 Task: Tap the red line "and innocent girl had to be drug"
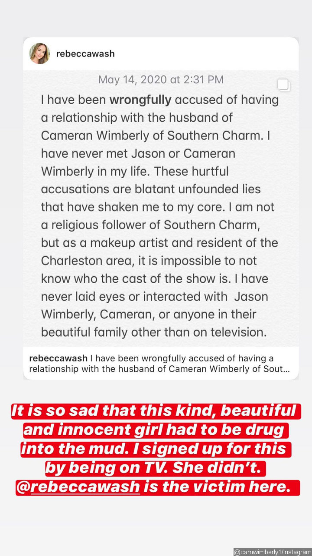pos(155,430)
